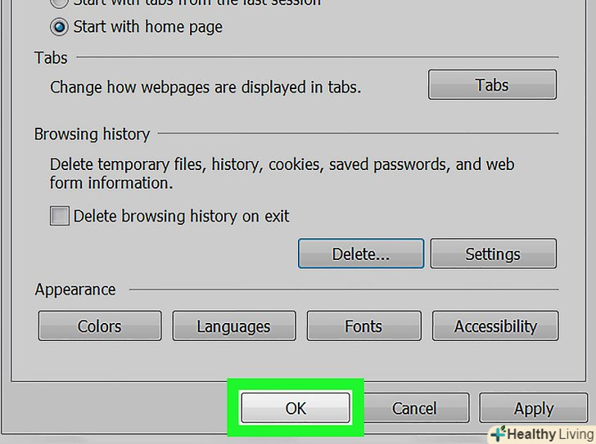This screenshot has width=596, height=444.
Task: Choose the "Start with tabs from last session" radio
Action: pyautogui.click(x=60, y=2)
